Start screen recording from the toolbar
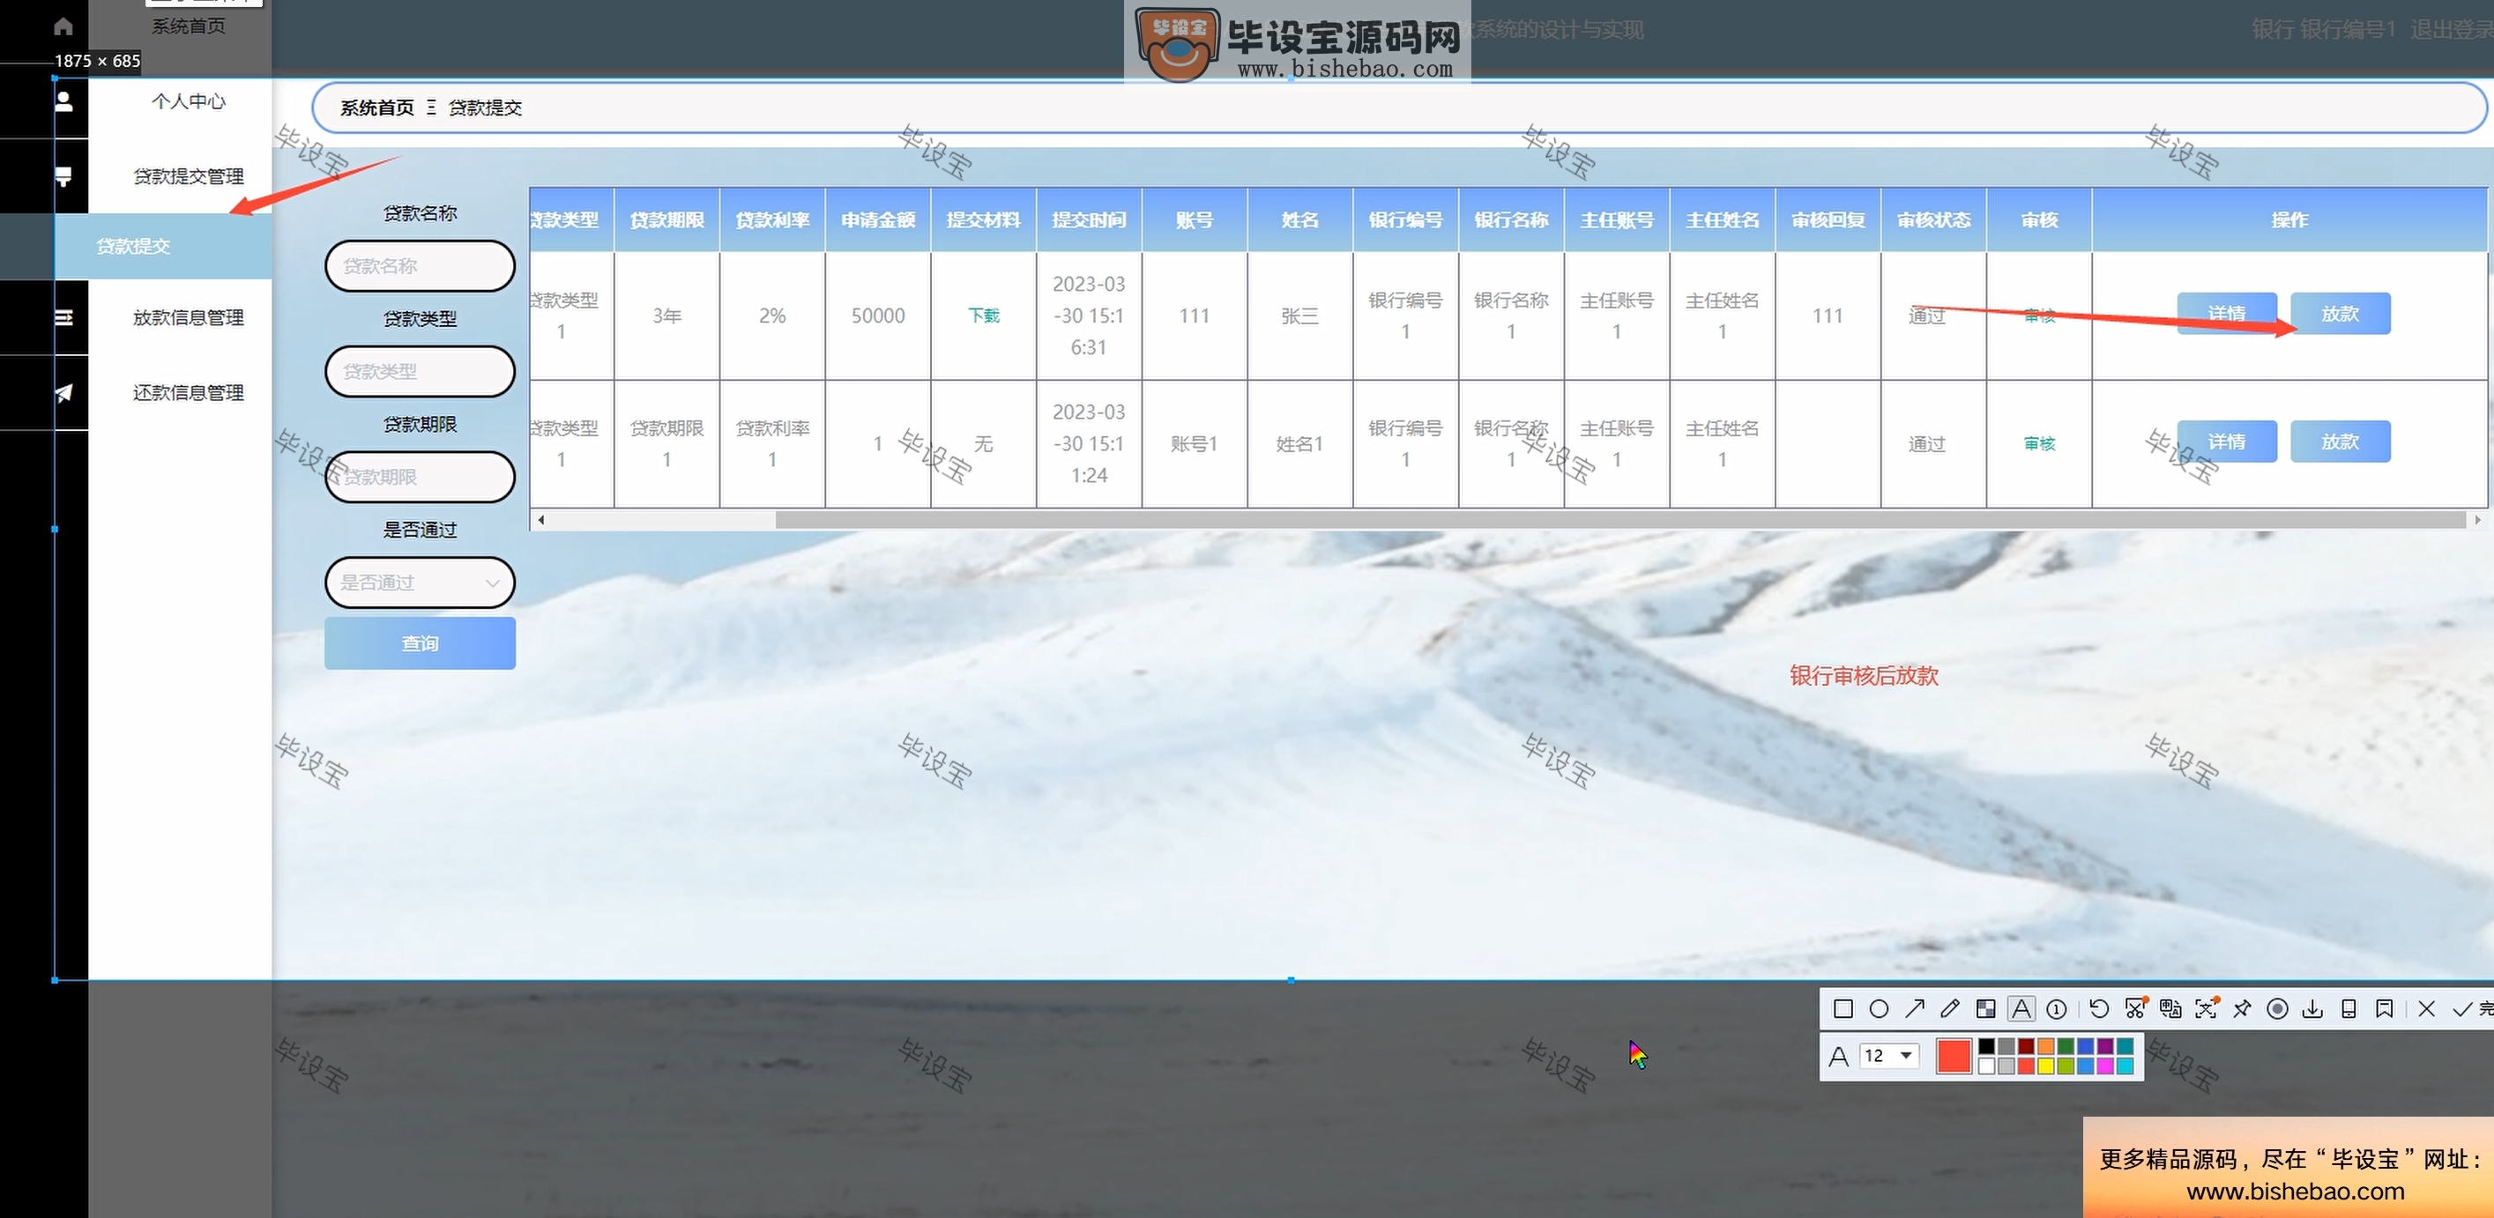This screenshot has width=2494, height=1218. pyautogui.click(x=2278, y=1009)
